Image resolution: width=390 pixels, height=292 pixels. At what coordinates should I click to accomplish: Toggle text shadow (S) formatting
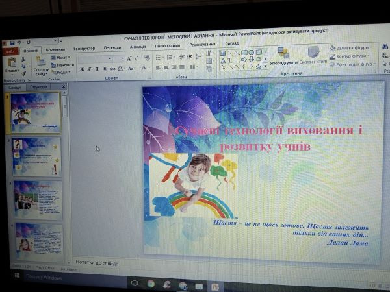(x=105, y=69)
